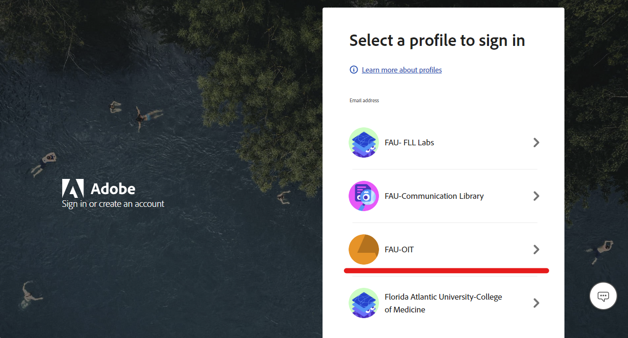Click the Sign in or create an account text
628x338 pixels.
point(113,204)
